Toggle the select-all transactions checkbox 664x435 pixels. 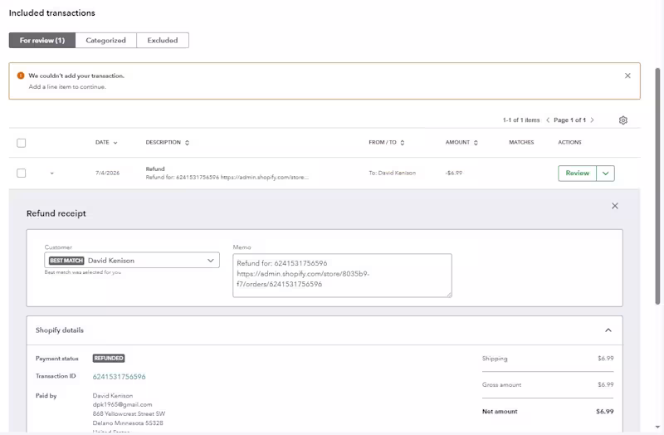pyautogui.click(x=22, y=143)
